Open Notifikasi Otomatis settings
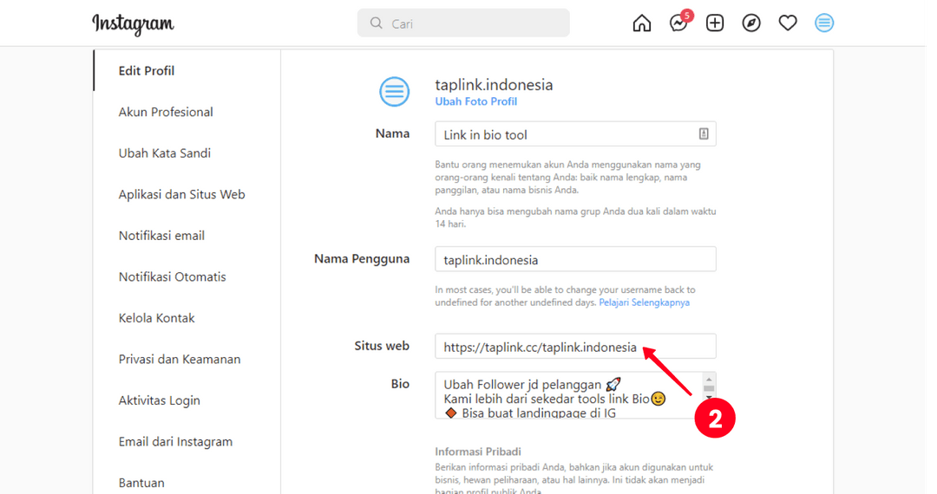937x494 pixels. tap(172, 276)
